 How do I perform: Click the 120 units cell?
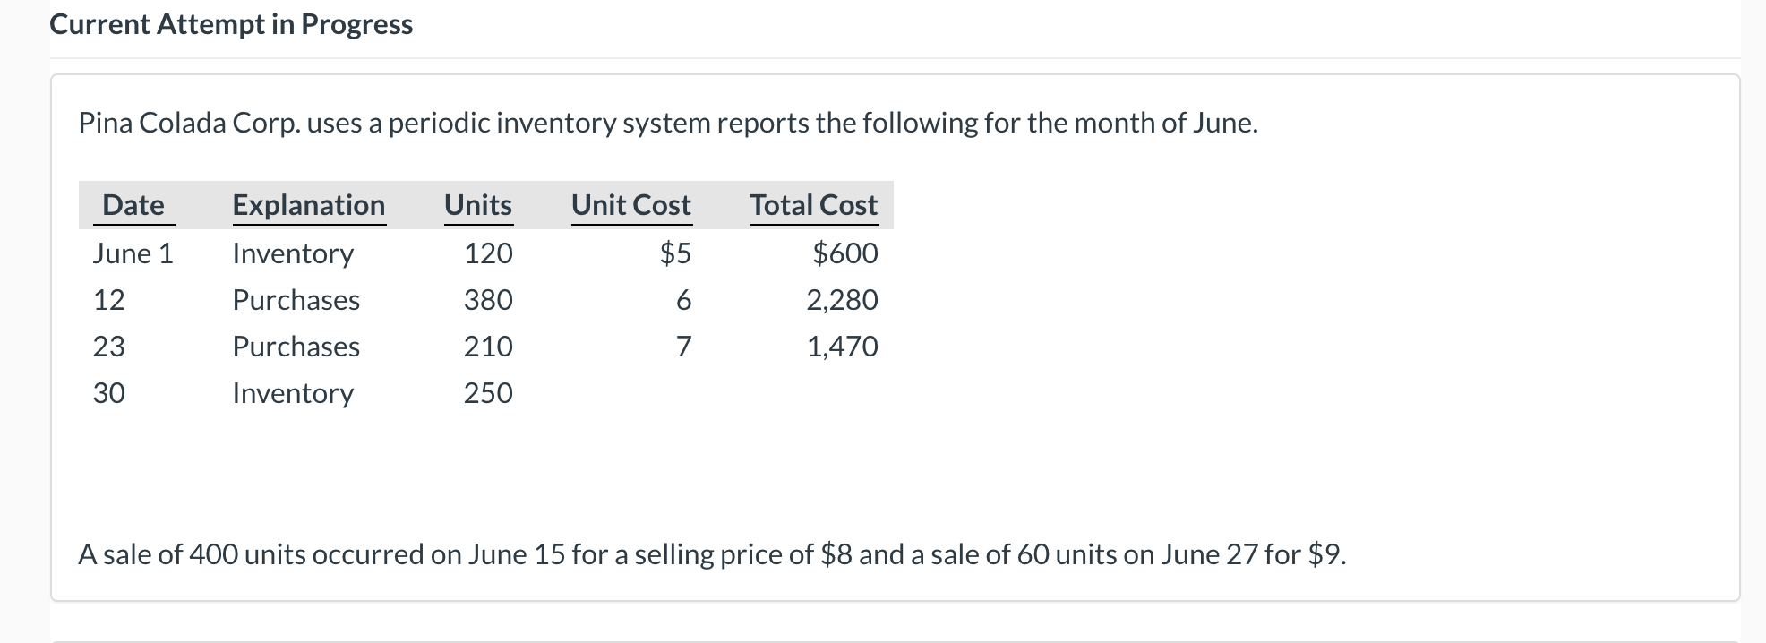[488, 253]
